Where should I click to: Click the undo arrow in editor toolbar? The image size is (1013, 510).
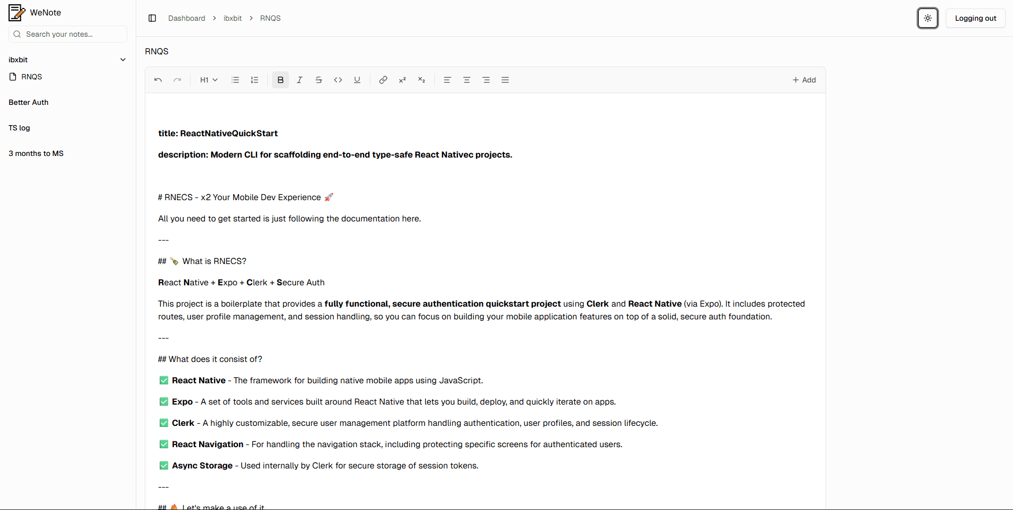pos(158,80)
